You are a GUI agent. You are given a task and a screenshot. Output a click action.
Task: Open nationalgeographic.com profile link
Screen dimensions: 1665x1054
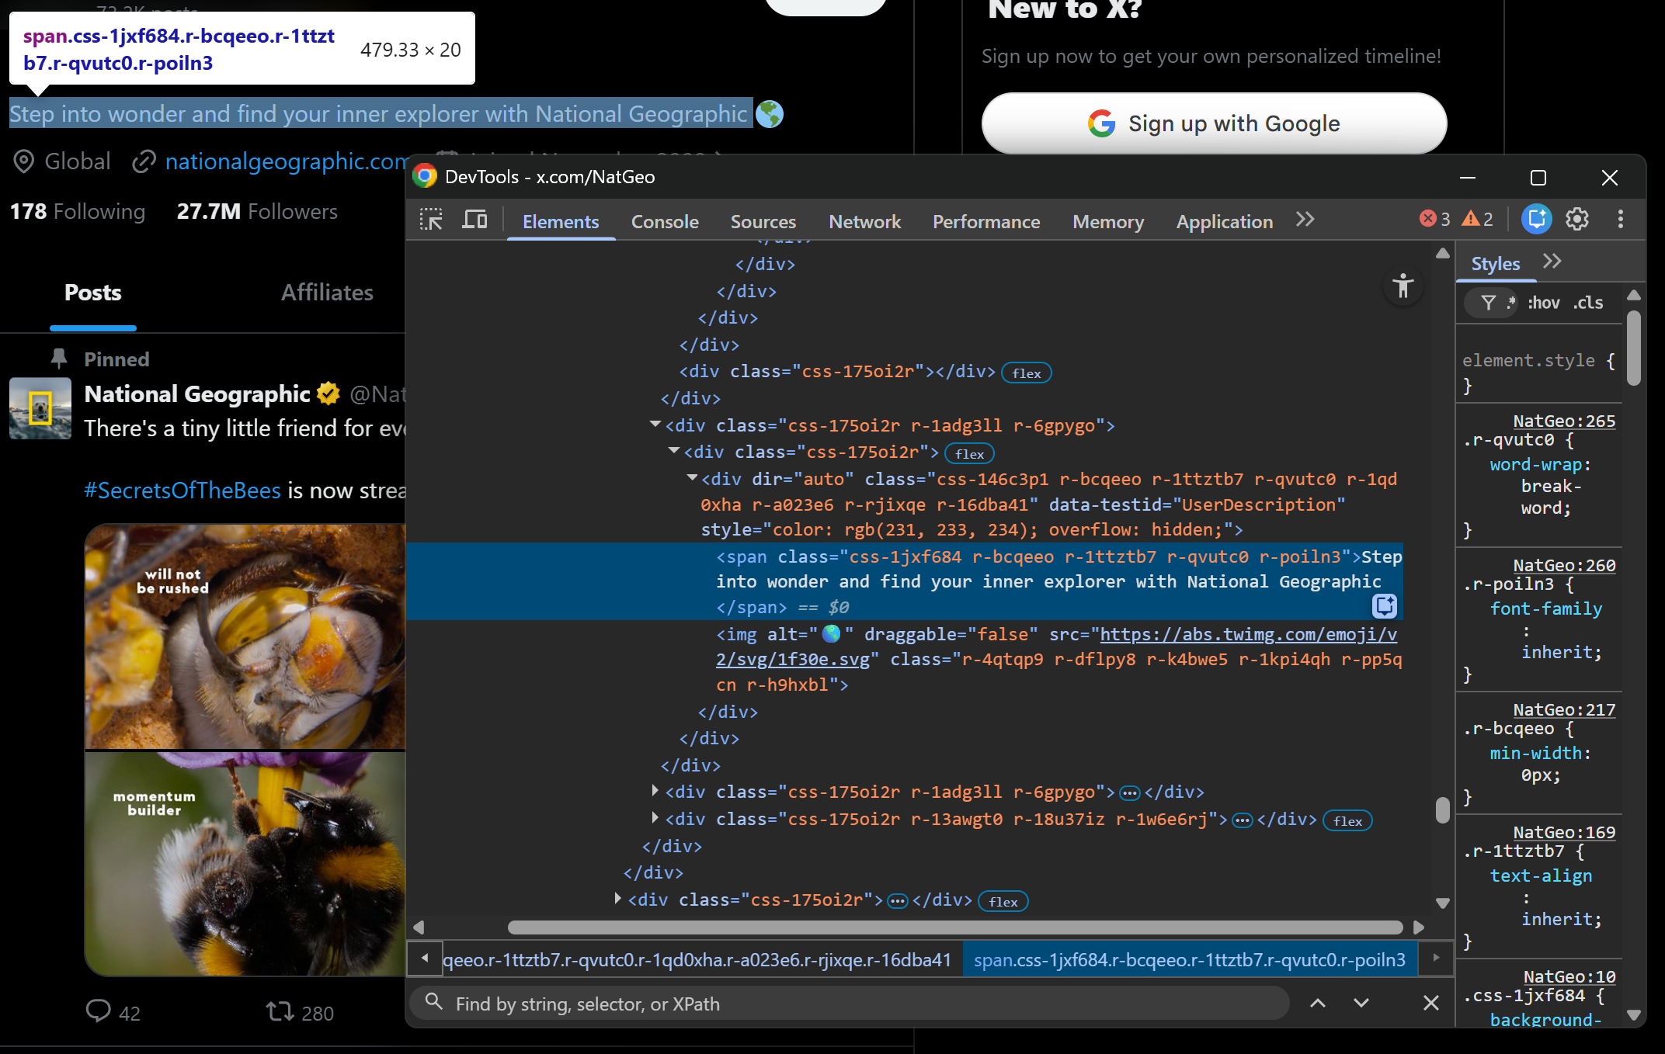click(x=286, y=161)
